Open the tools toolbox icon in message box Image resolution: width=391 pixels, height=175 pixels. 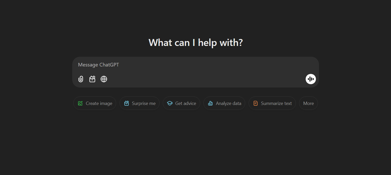92,79
